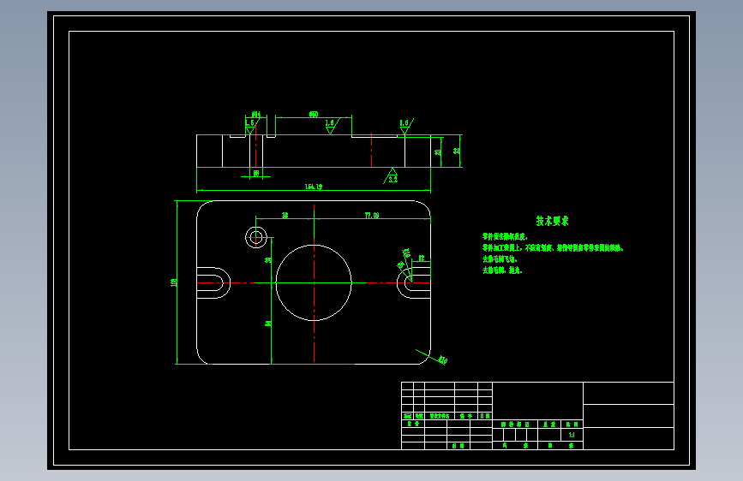Pick the 38 horizontal dimension text
Viewport: 743px width, 481px height.
285,216
